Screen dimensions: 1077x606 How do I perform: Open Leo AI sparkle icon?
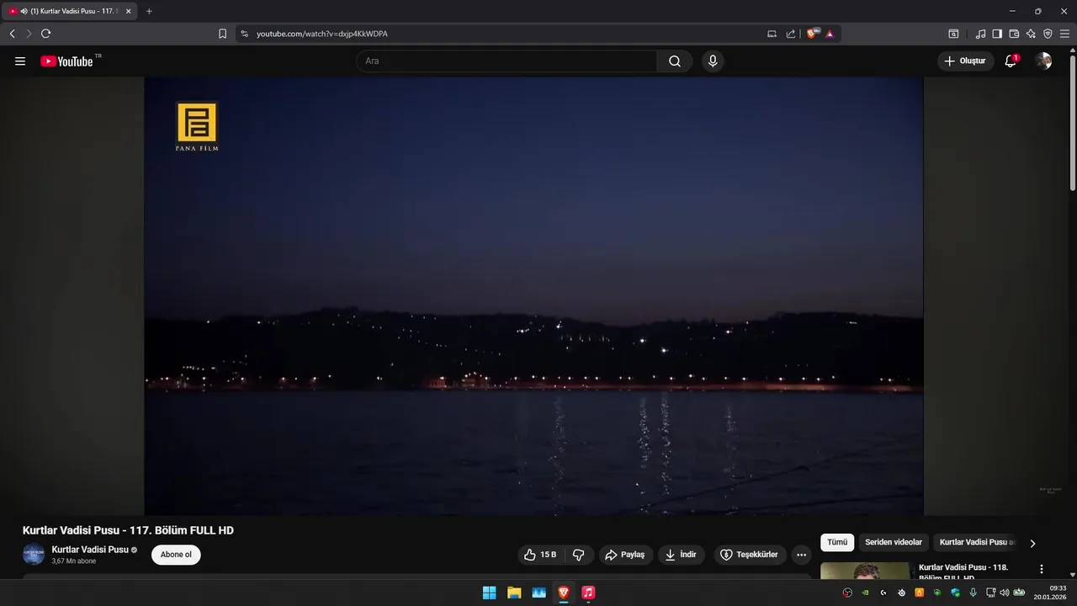[1031, 34]
